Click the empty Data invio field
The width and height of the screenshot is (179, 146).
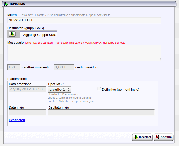[27, 112]
